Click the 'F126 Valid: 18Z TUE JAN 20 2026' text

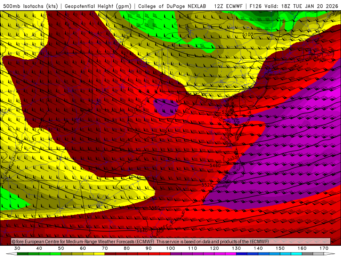(294, 6)
